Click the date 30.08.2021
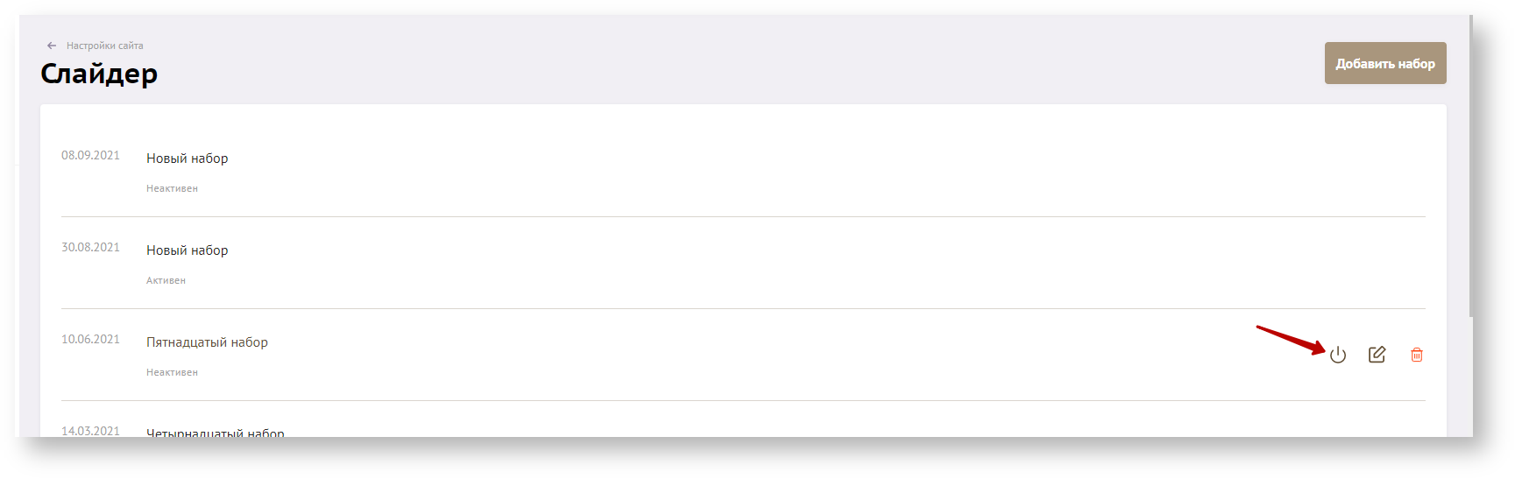Image resolution: width=1515 pixels, height=479 pixels. pyautogui.click(x=90, y=247)
